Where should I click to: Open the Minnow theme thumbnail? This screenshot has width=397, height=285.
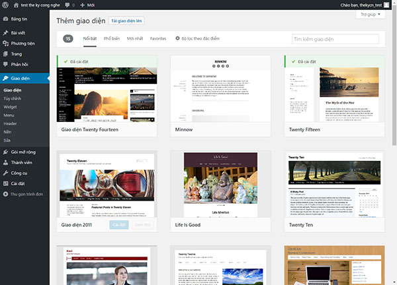click(220, 89)
